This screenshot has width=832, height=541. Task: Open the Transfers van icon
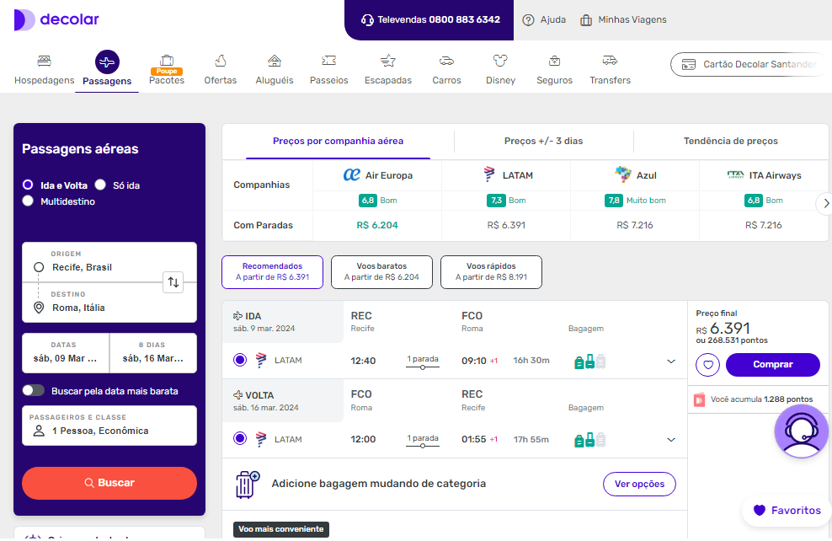(x=610, y=61)
